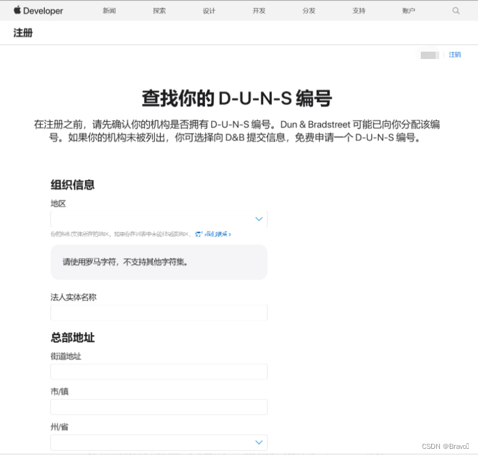The image size is (478, 455).
Task: Click the 请使用罗马字符 notice text
Action: 125,262
